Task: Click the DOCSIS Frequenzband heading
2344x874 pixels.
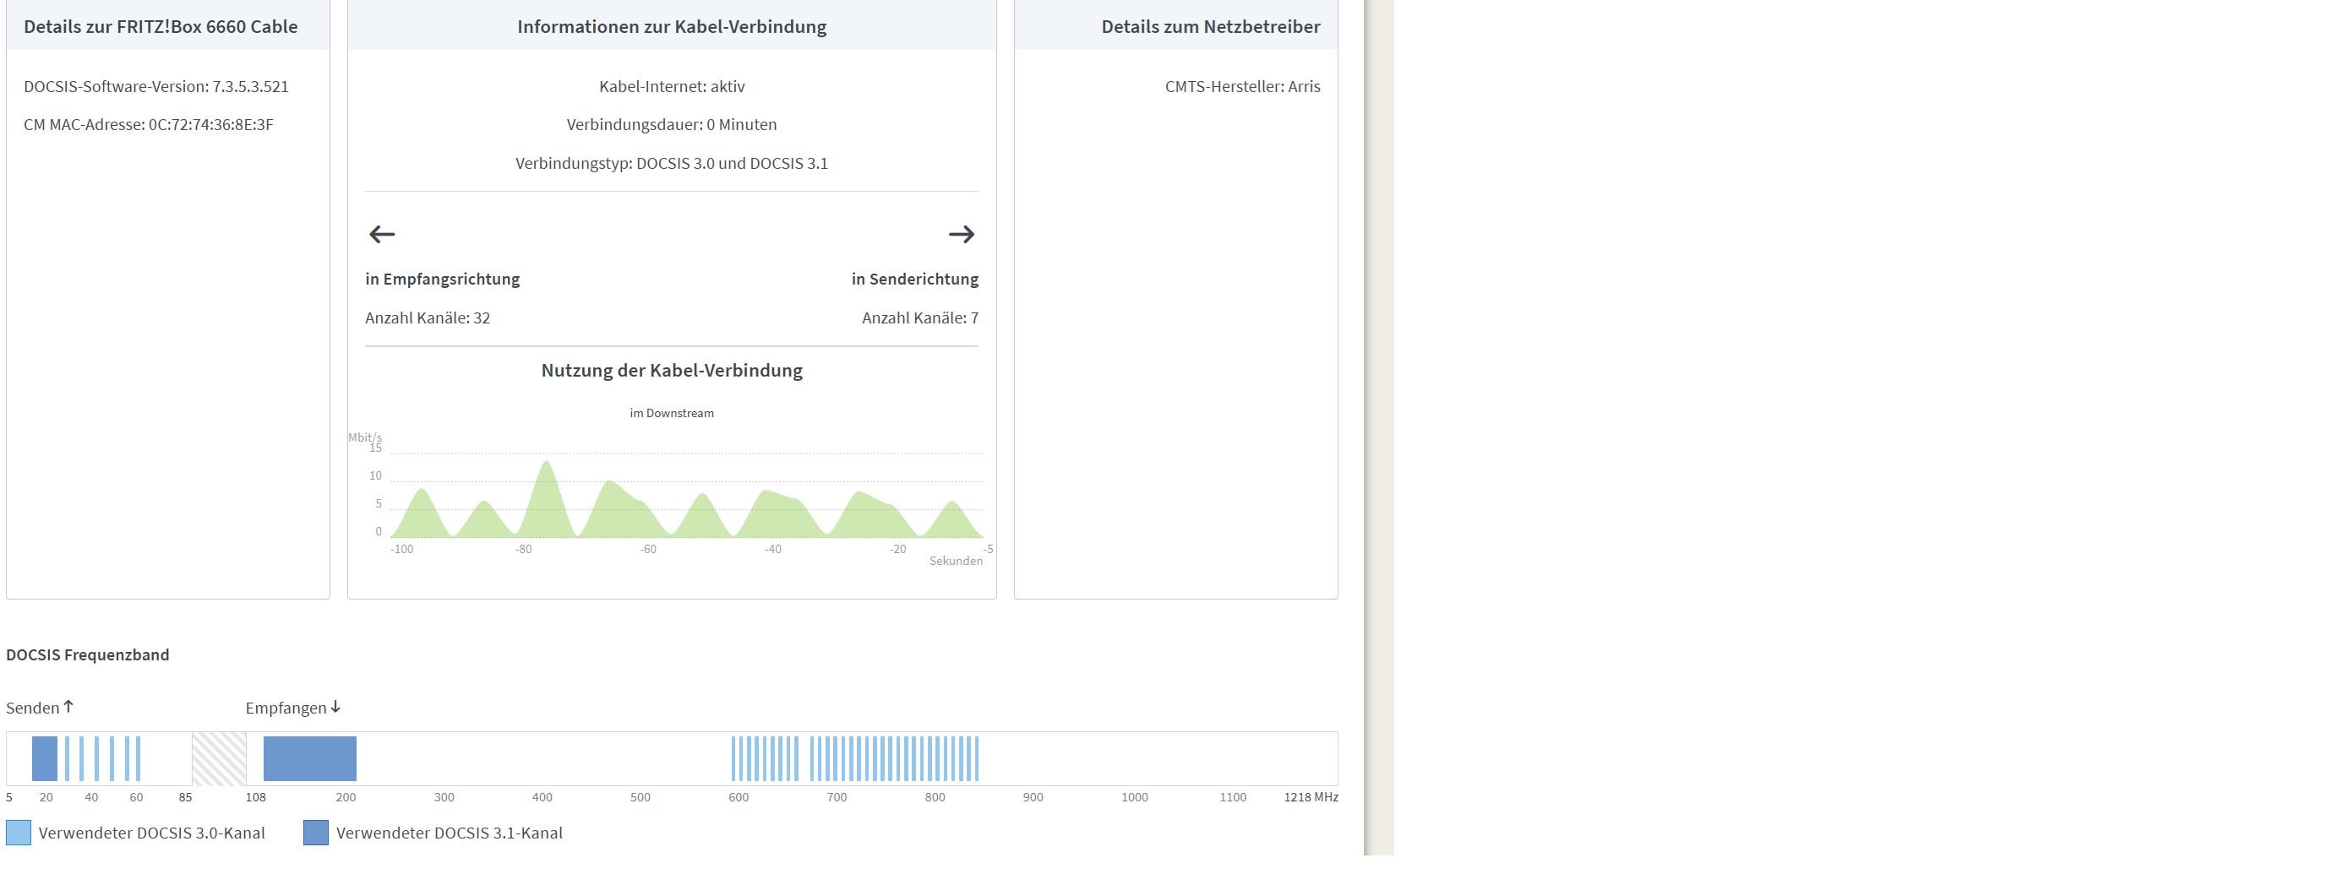Action: pyautogui.click(x=87, y=654)
